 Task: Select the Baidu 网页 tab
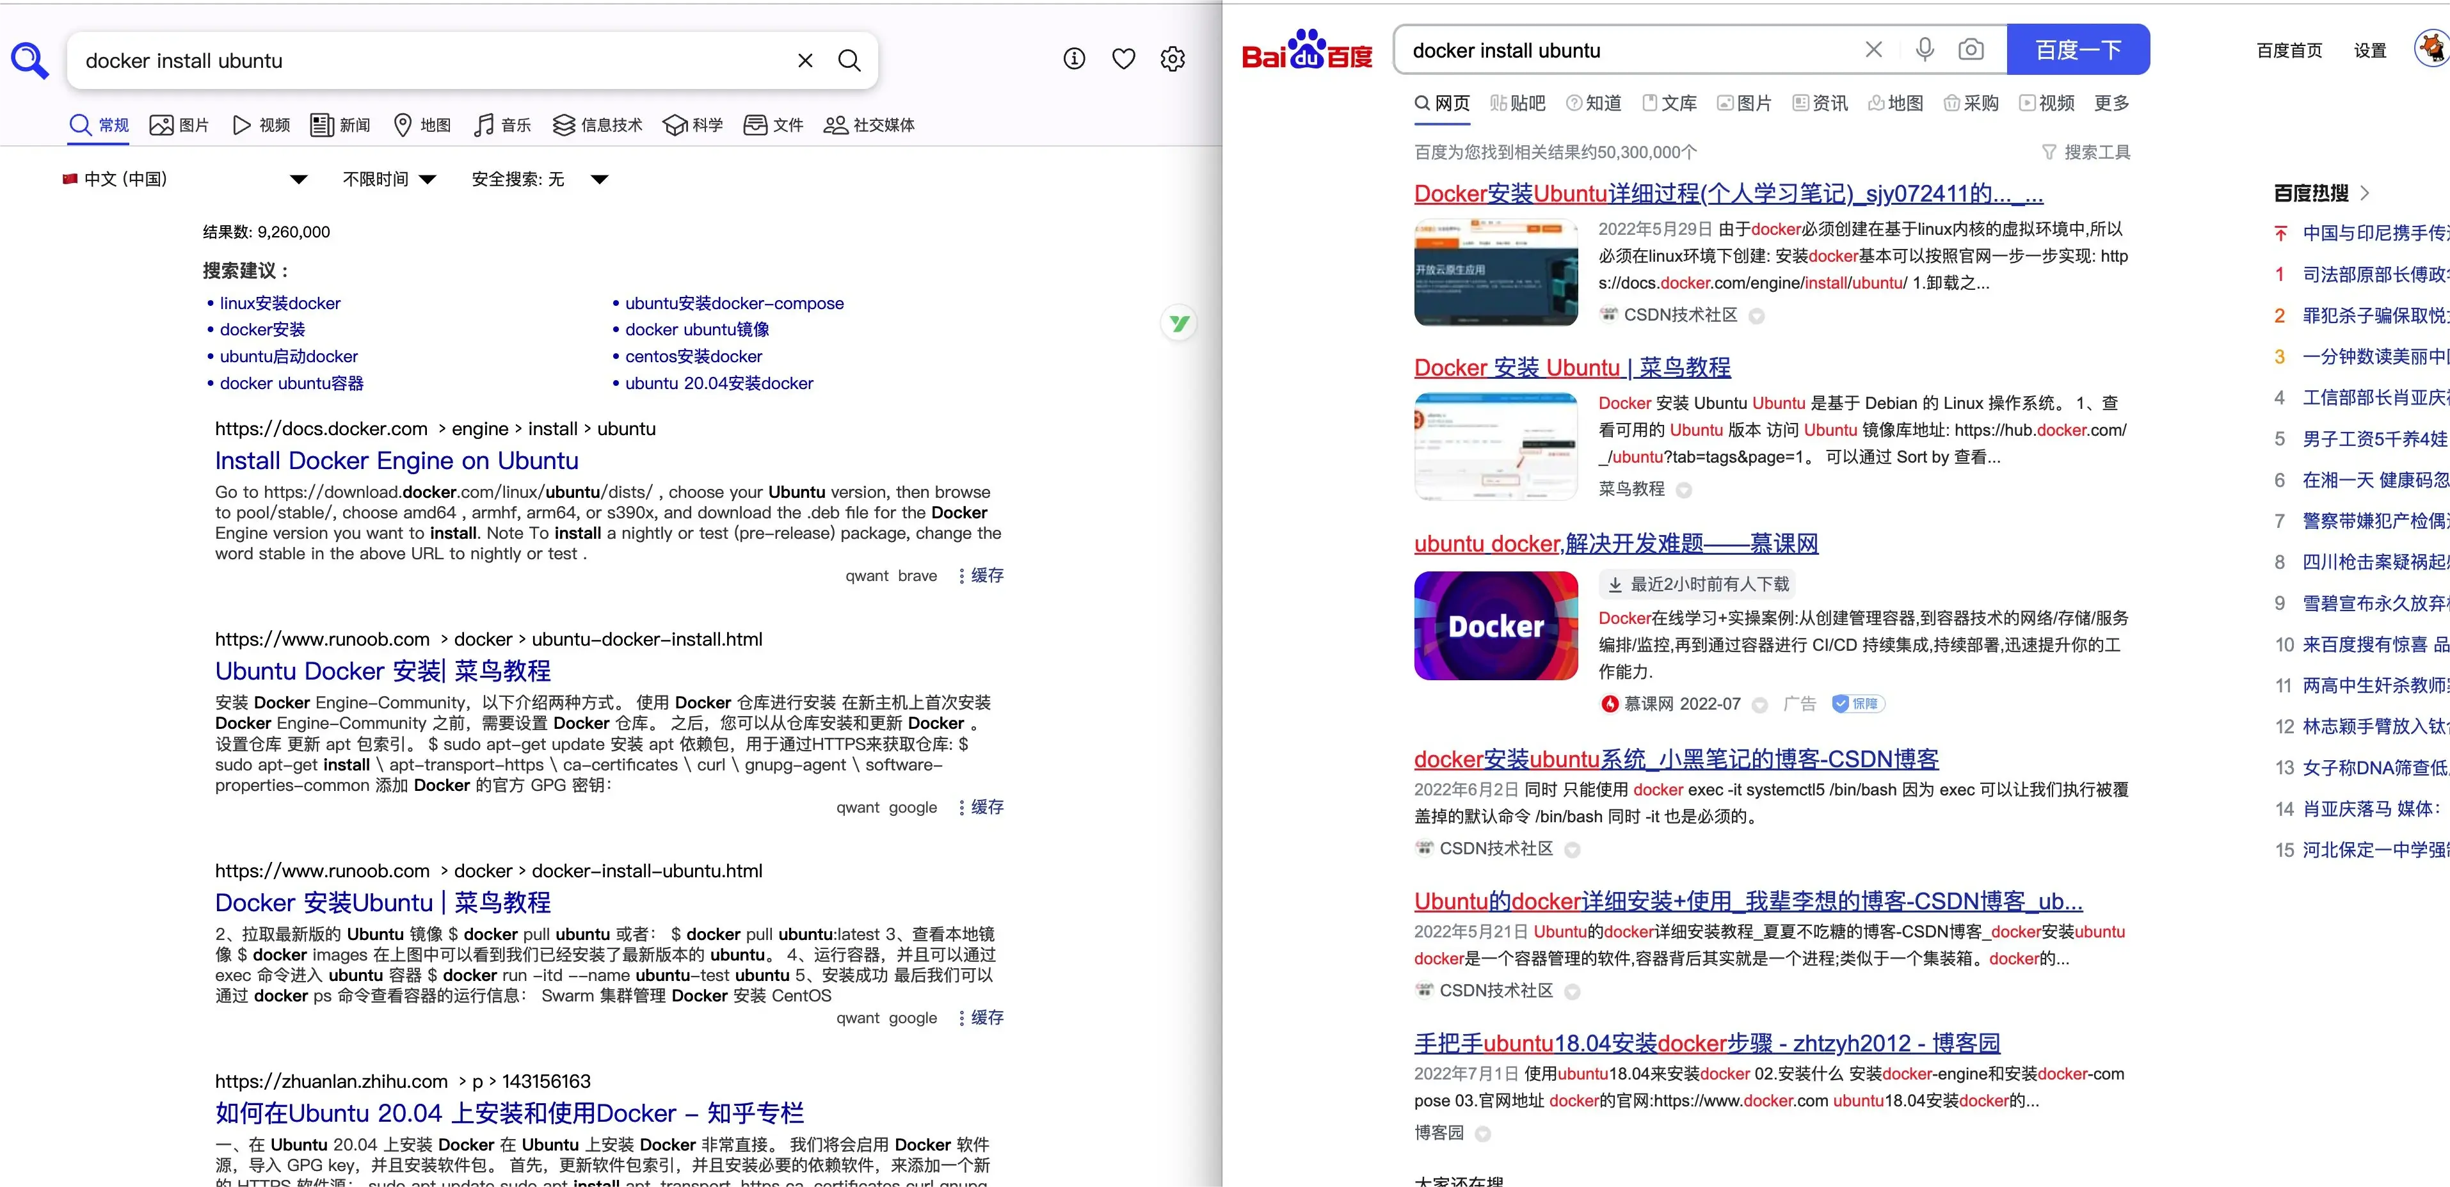click(x=1442, y=103)
